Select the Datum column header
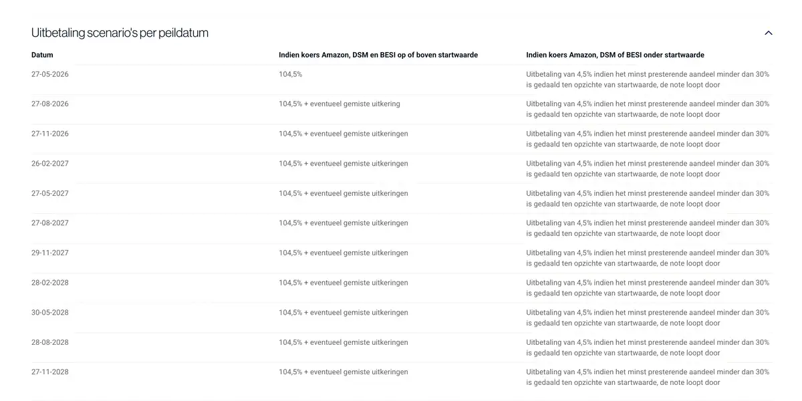 [42, 55]
